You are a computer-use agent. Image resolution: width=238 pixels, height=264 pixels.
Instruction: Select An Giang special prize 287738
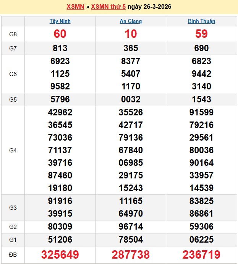[131, 255]
